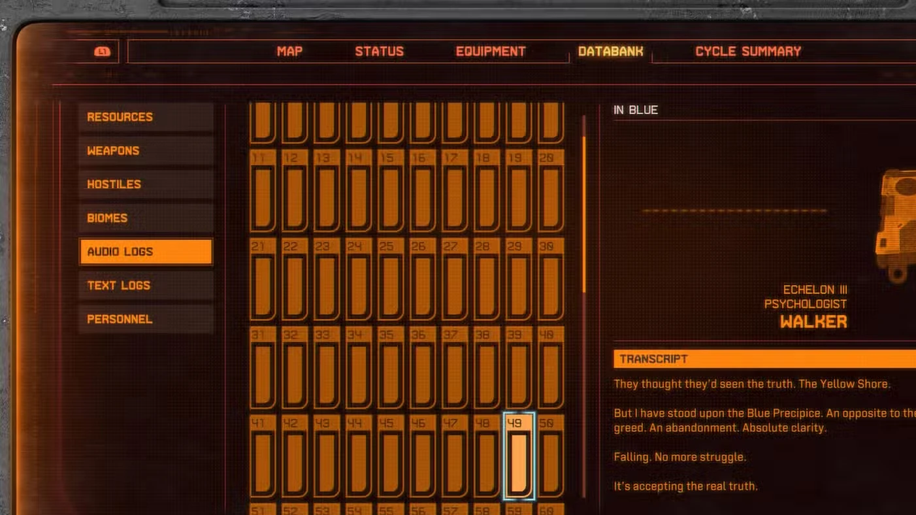Open audio log number 26

(x=423, y=279)
